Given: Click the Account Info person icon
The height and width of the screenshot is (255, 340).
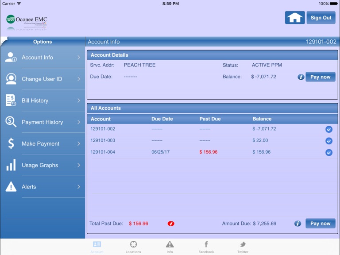Looking at the screenshot, I should click(11, 58).
